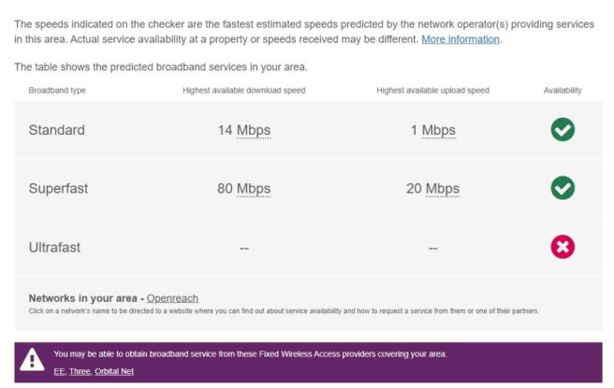Click Highest available download speed column header
Screen dimensions: 614x388
coord(243,90)
